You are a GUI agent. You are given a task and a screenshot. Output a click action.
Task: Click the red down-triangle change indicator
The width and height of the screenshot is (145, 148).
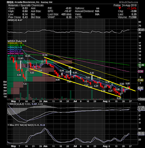(x=120, y=9)
